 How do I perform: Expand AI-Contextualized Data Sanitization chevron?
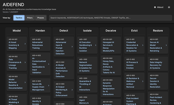(x=49, y=64)
